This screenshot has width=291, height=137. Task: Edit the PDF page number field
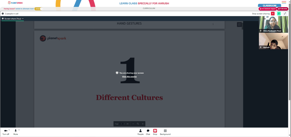(122, 124)
